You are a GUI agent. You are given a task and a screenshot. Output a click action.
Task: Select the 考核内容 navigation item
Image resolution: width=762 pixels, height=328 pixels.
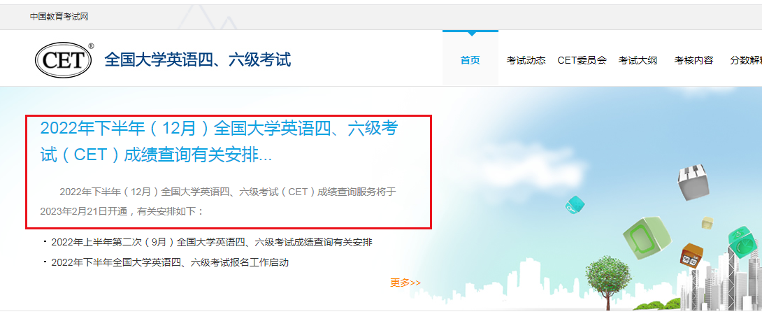(x=693, y=60)
